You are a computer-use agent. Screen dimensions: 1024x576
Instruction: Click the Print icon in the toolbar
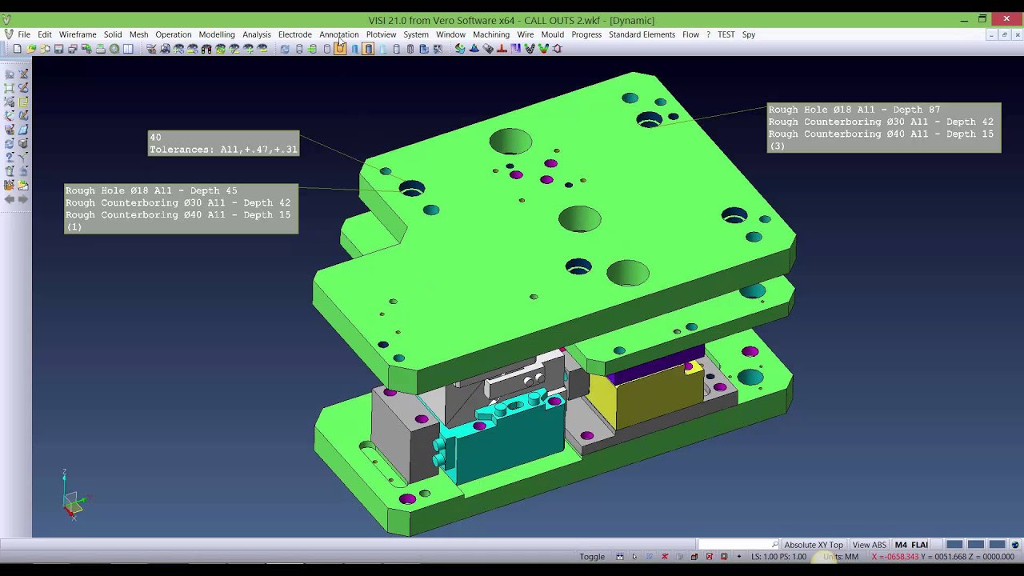pyautogui.click(x=100, y=49)
